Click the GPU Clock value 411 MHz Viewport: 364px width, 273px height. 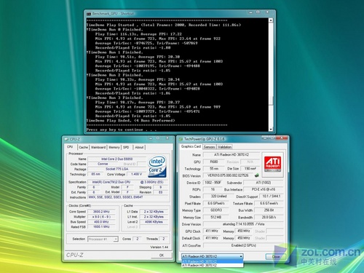tap(212, 231)
